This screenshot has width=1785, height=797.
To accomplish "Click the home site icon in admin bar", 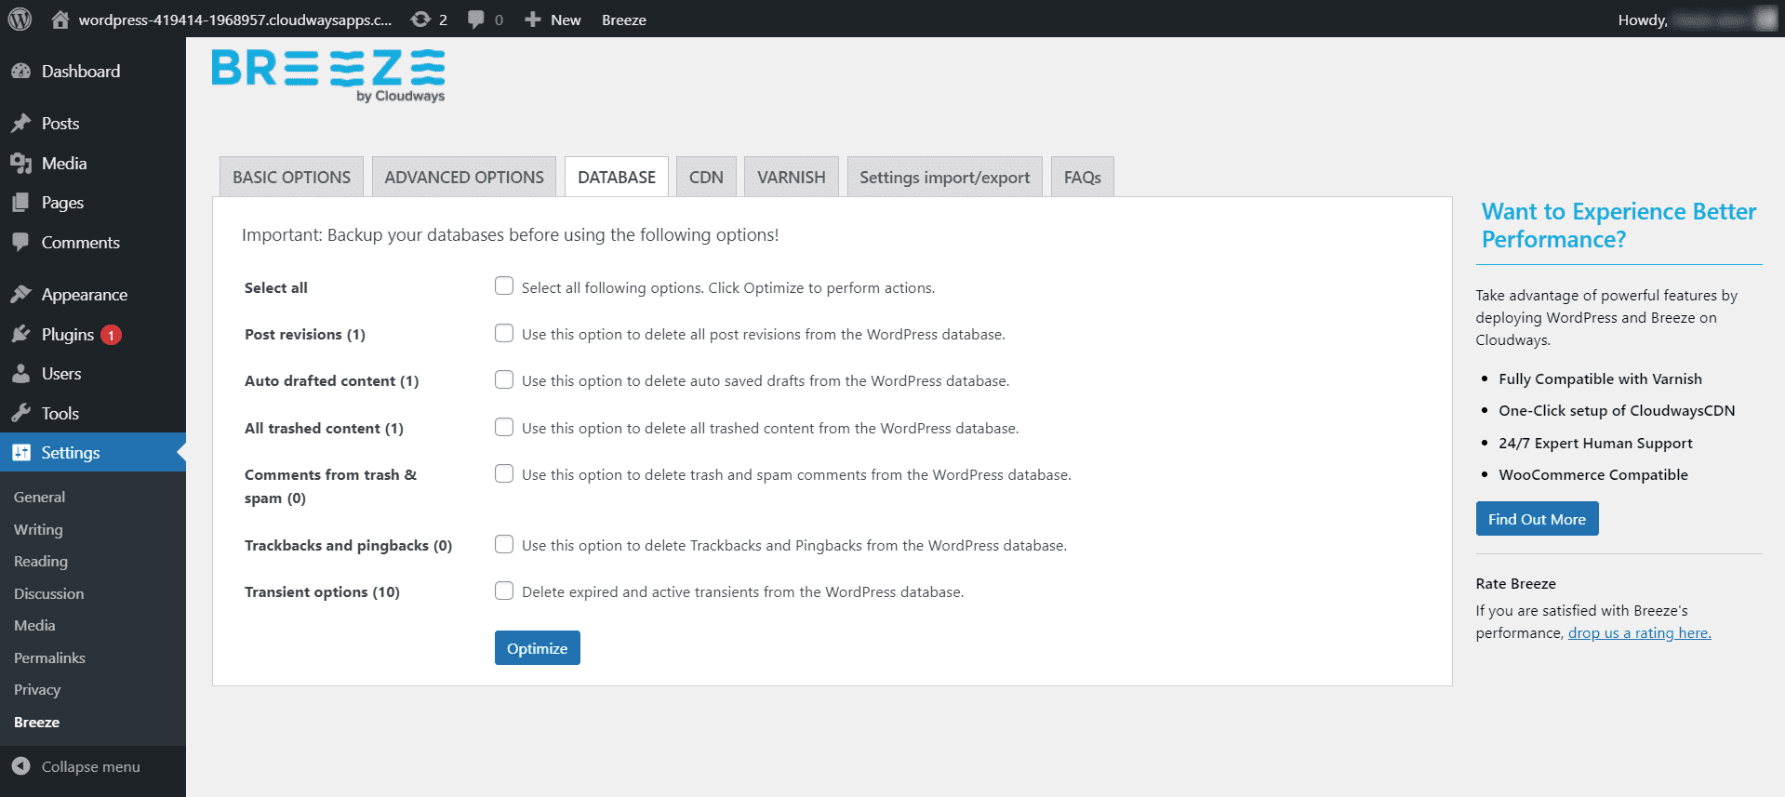I will click(x=60, y=20).
